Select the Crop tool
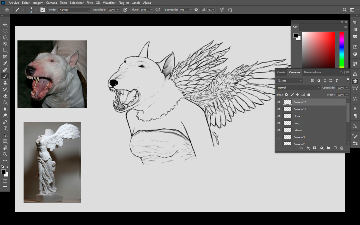Viewport: 360px width, 225px height. pyautogui.click(x=5, y=50)
